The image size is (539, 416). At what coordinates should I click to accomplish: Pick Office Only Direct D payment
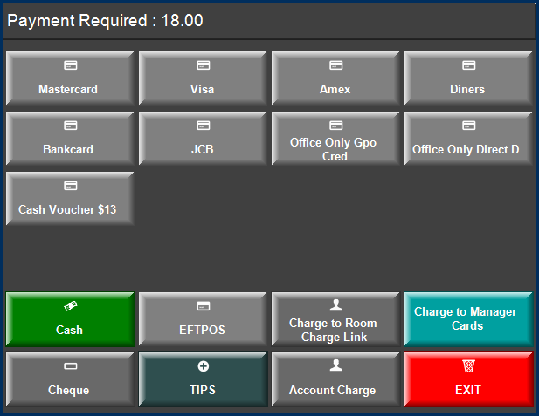pos(468,140)
